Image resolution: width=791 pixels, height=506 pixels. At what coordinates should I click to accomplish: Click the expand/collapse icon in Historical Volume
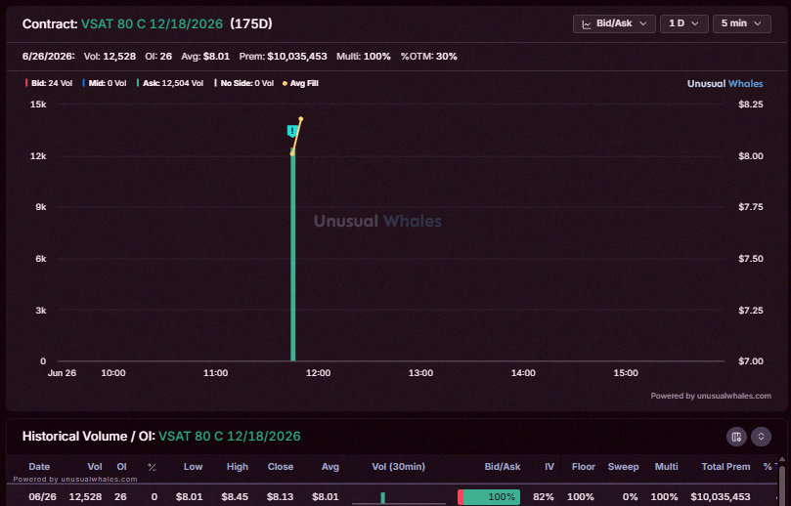click(x=761, y=437)
